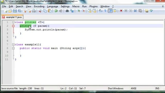Start macro recording red dot
165x93 pixels.
121,11
